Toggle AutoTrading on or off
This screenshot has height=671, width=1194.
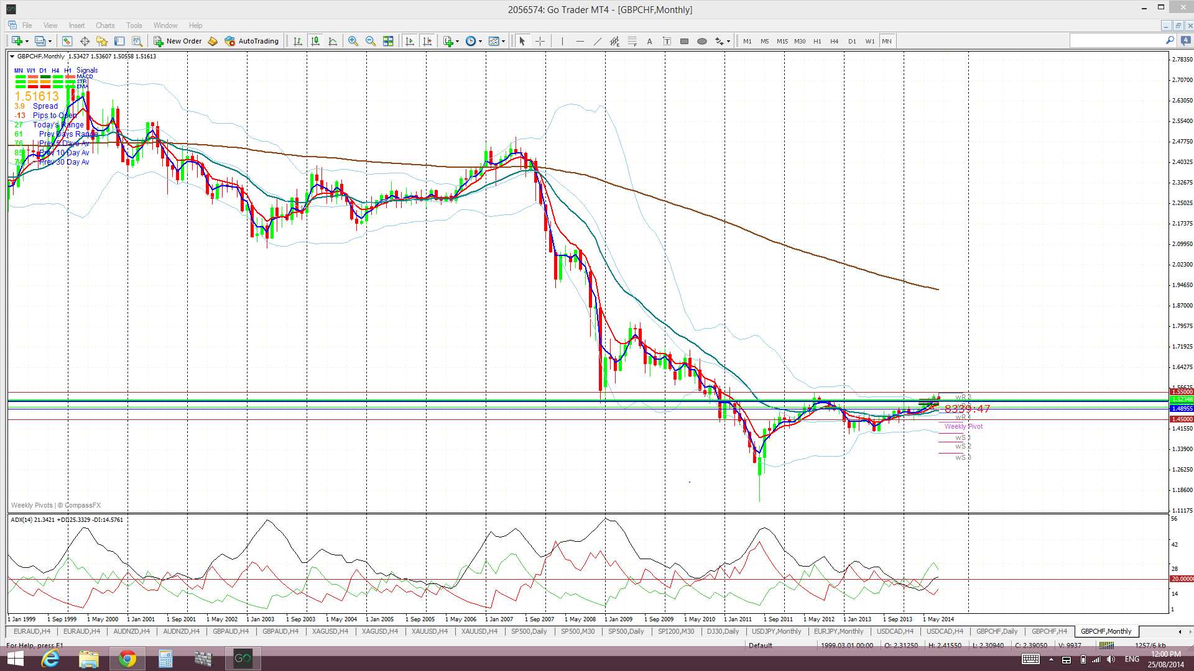pyautogui.click(x=252, y=41)
